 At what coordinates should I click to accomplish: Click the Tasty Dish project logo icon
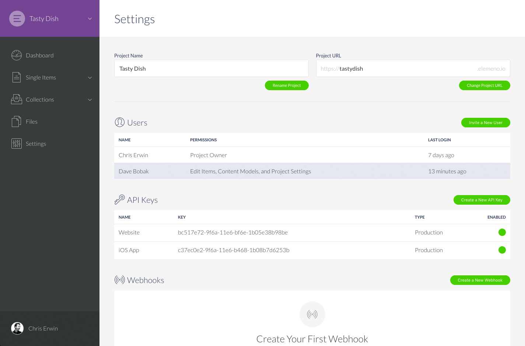(17, 18)
